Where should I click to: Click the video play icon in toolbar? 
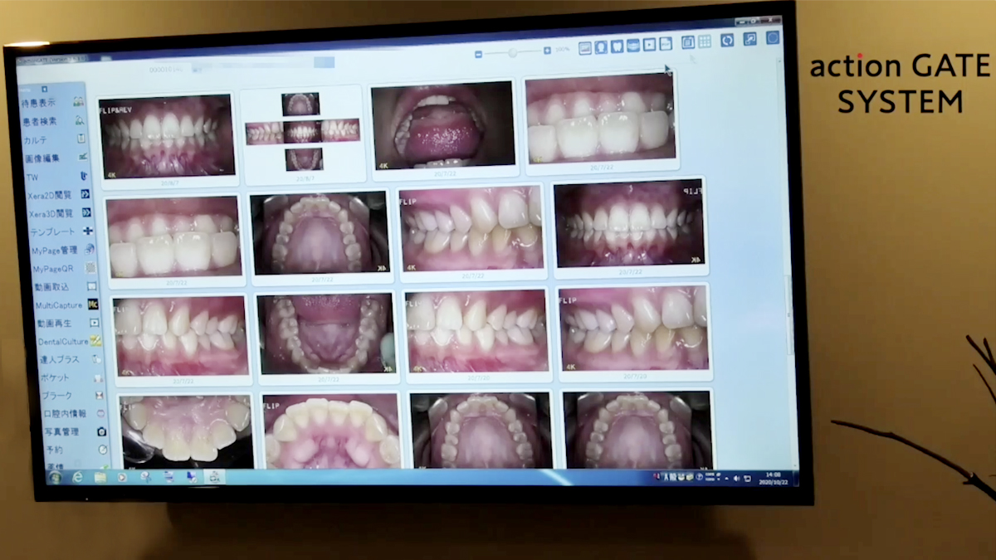point(649,45)
